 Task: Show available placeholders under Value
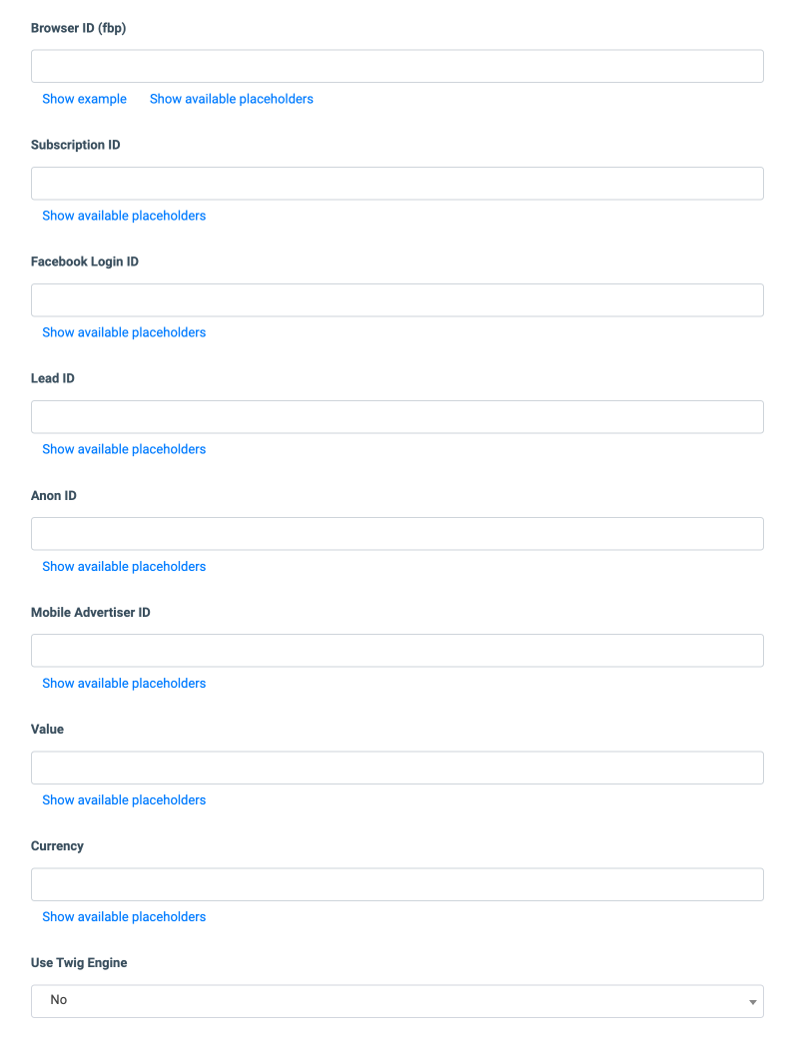click(x=124, y=800)
